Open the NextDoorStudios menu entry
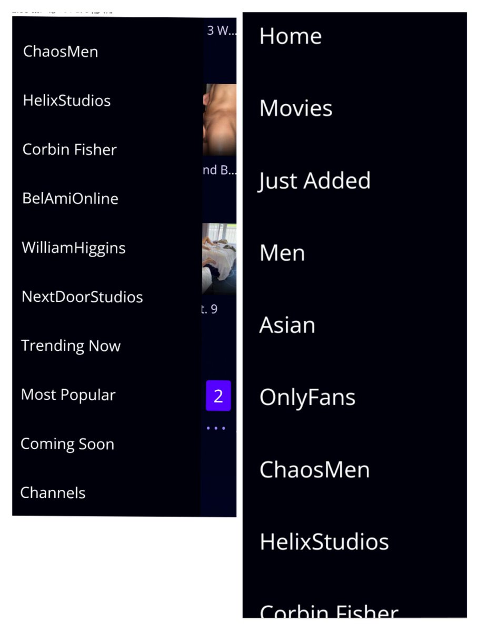The width and height of the screenshot is (479, 632). [x=82, y=297]
